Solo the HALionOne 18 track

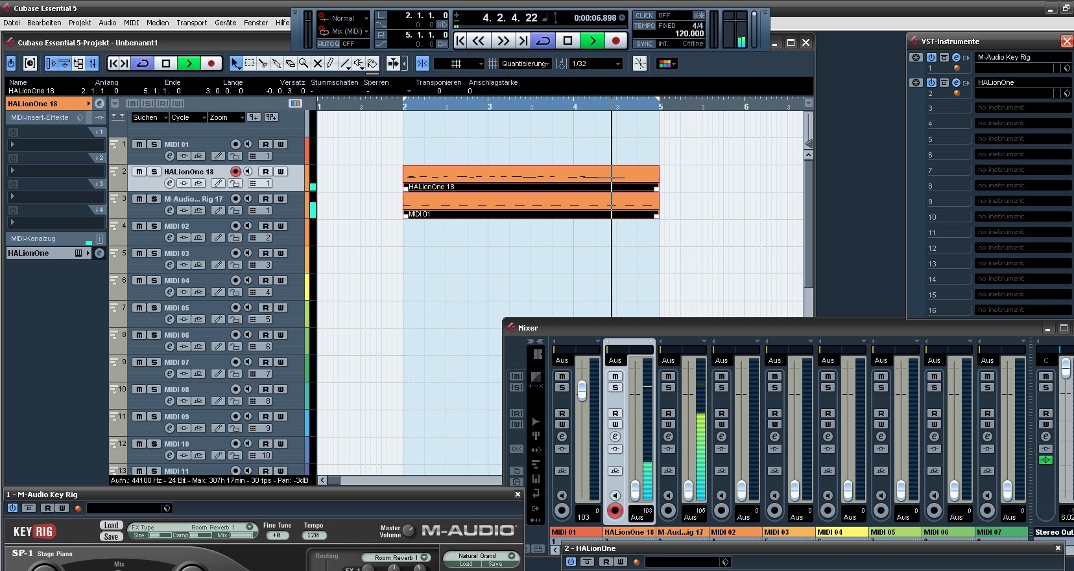(x=154, y=172)
